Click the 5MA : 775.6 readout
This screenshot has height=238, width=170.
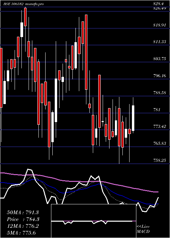21,233
